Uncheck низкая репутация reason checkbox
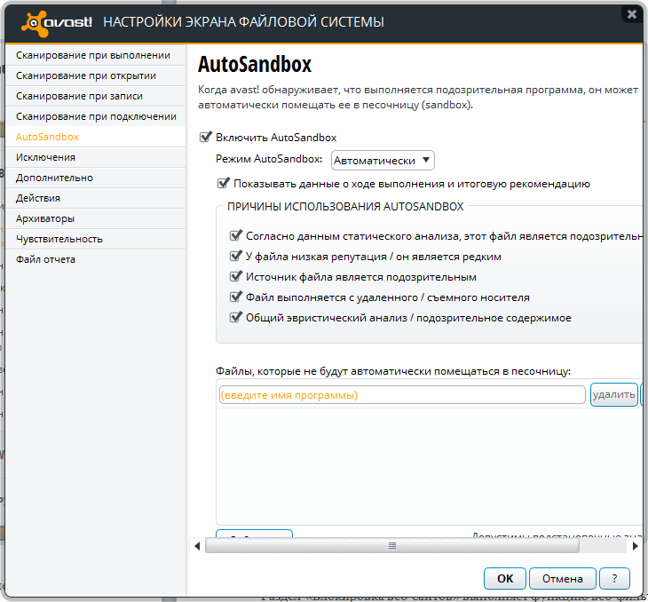This screenshot has width=648, height=602. click(235, 256)
